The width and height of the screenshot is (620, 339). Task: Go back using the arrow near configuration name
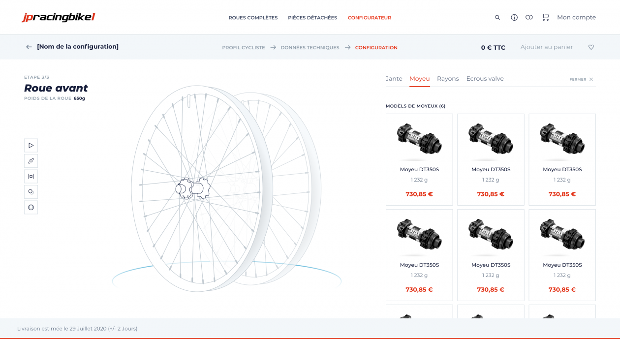pyautogui.click(x=29, y=47)
